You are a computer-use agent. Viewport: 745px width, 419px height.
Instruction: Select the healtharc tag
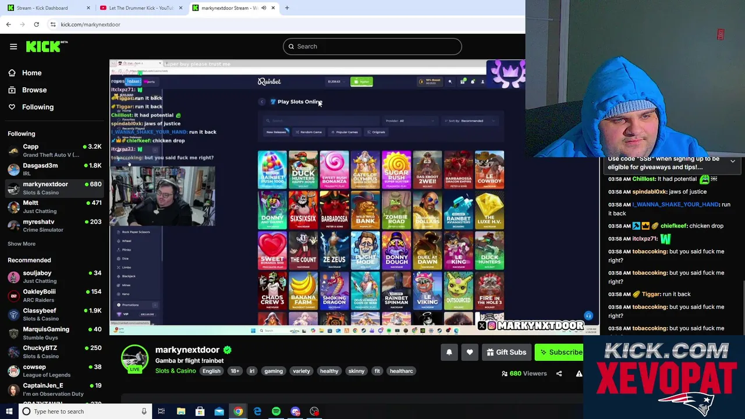tap(401, 371)
